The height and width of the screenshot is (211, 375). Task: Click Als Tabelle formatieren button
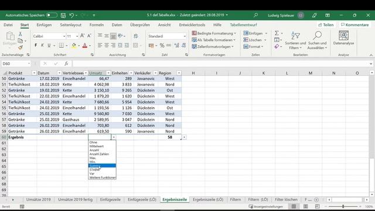click(x=213, y=40)
